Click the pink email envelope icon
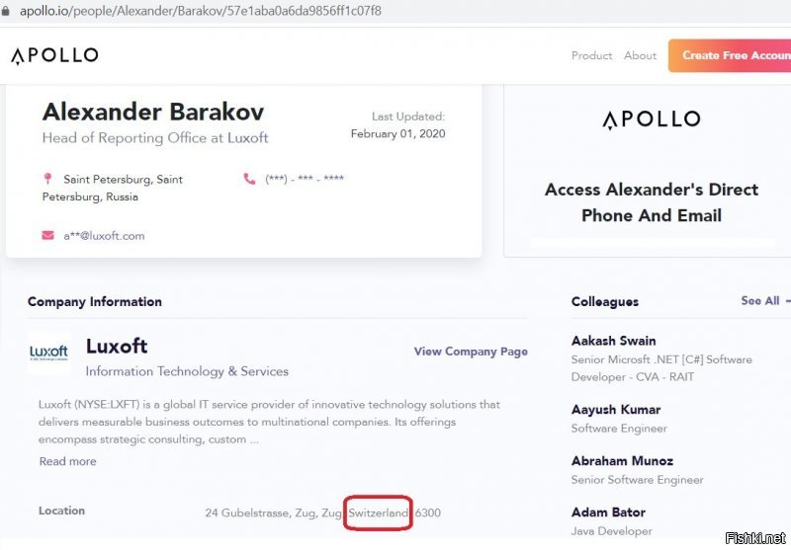Screen dimensions: 791x550 tap(47, 235)
